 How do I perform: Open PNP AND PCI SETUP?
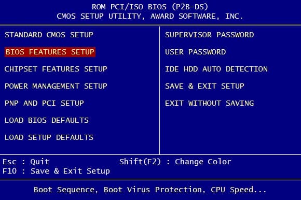[44, 103]
